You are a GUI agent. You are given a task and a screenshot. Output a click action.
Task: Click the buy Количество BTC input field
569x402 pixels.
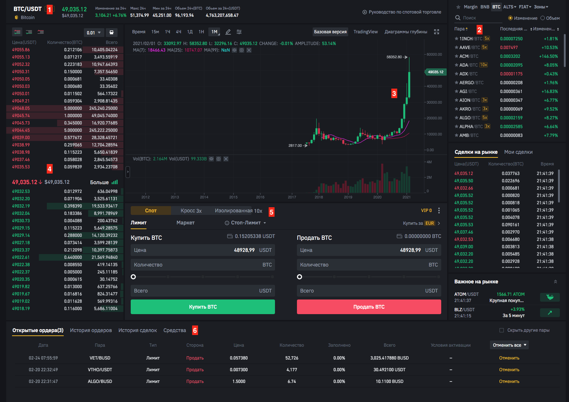coord(203,265)
